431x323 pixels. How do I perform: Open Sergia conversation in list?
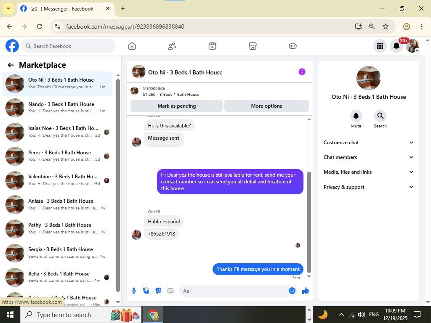click(x=57, y=253)
